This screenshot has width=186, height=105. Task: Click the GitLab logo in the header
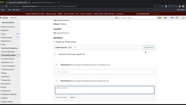point(4,18)
